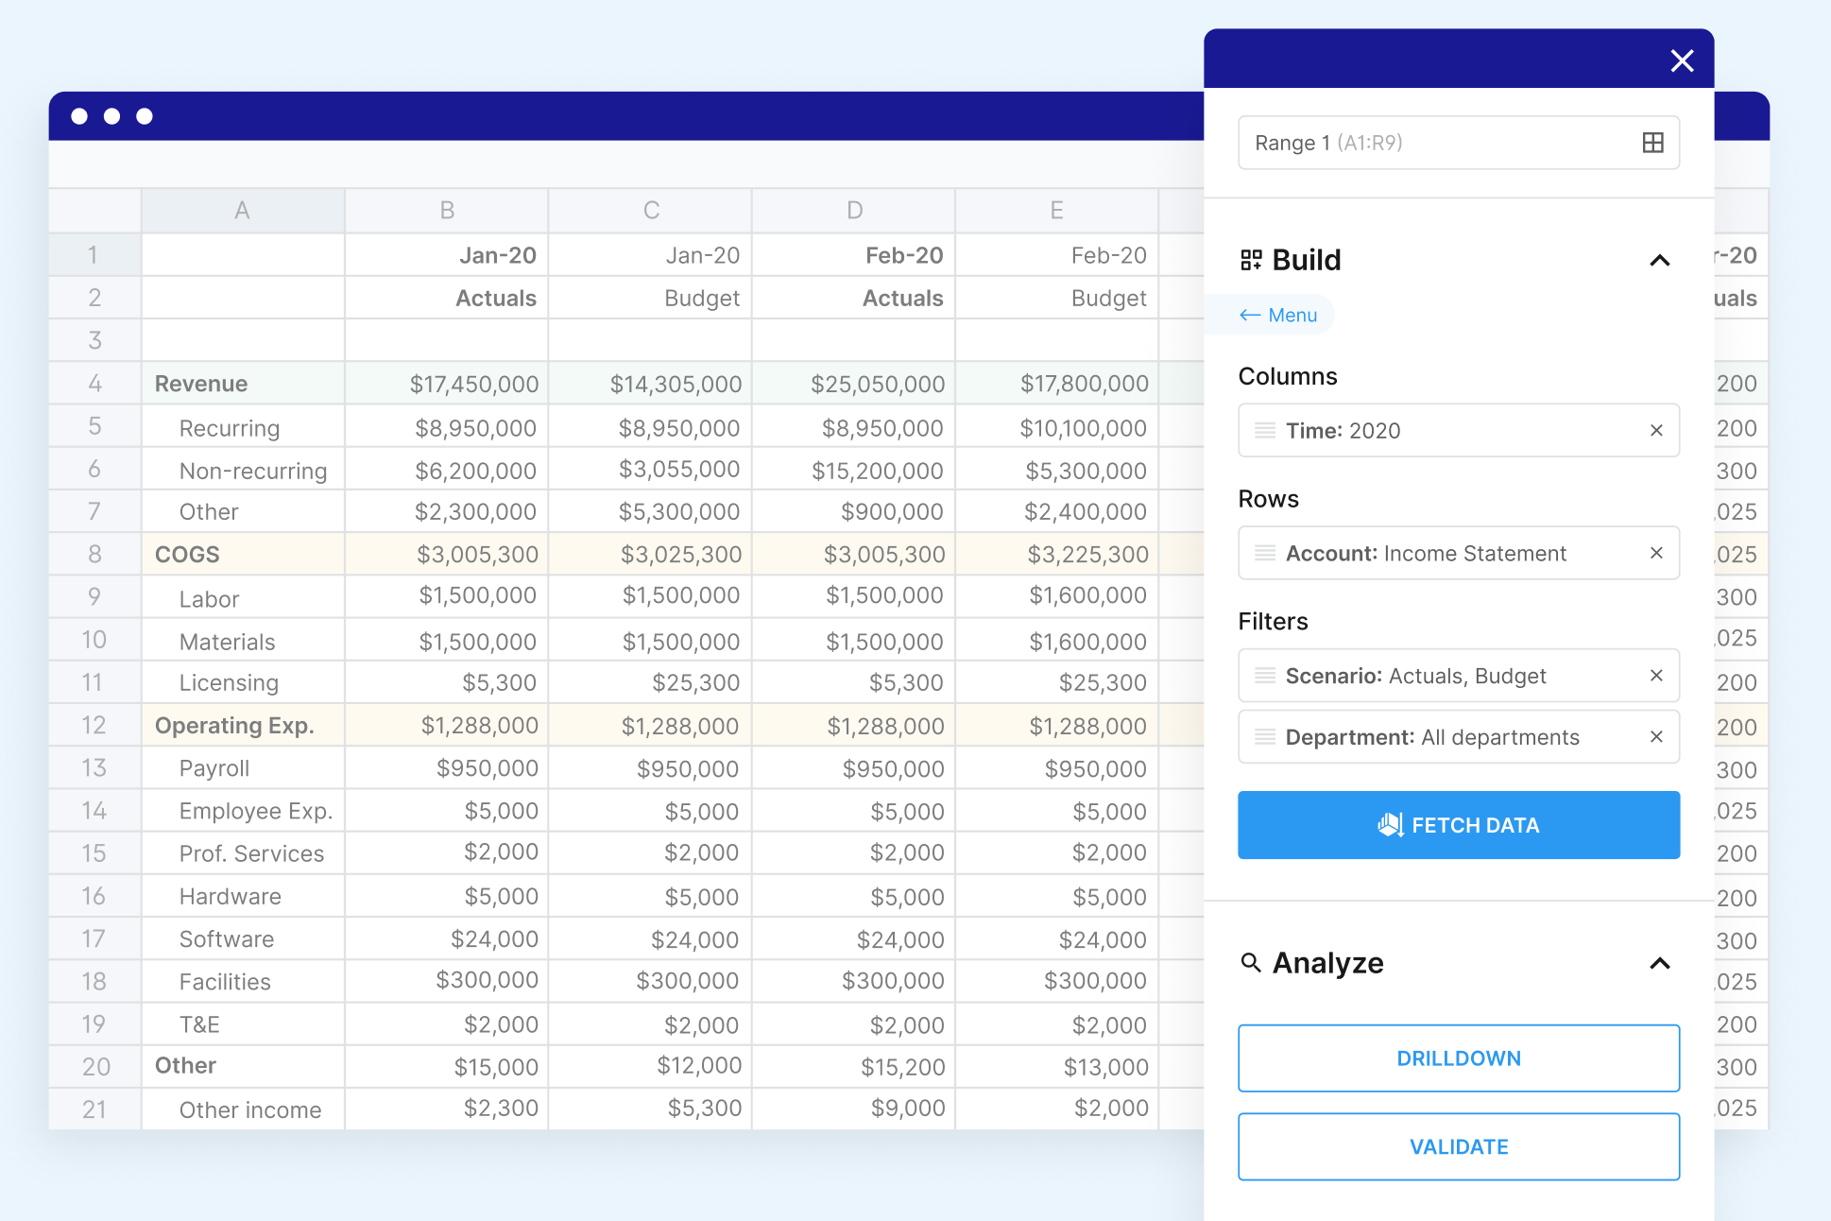
Task: Remove the Scenario filter chip
Action: coord(1656,676)
